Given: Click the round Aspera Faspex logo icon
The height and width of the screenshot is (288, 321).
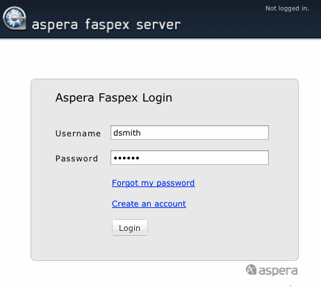Looking at the screenshot, I should pyautogui.click(x=15, y=18).
